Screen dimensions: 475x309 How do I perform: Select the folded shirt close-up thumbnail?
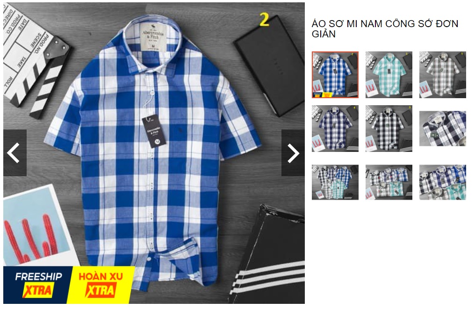443,129
